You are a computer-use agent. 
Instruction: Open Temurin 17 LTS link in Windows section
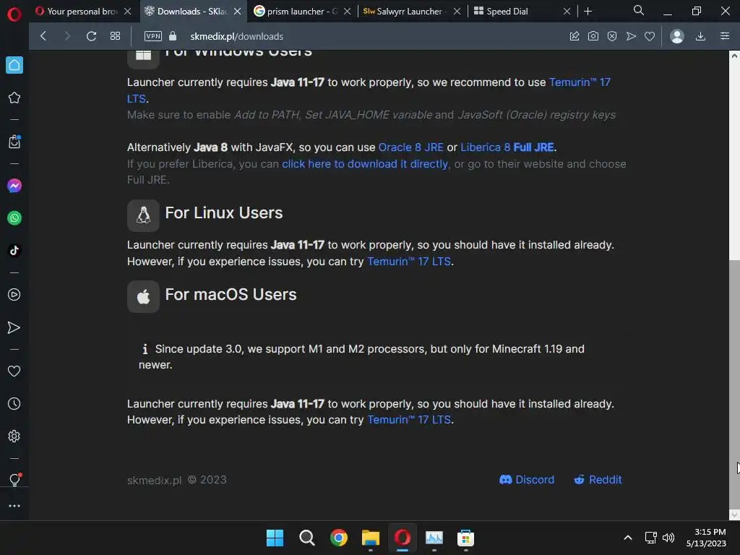[580, 82]
